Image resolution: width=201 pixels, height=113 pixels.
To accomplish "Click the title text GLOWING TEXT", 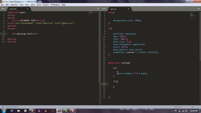I will [28, 20].
